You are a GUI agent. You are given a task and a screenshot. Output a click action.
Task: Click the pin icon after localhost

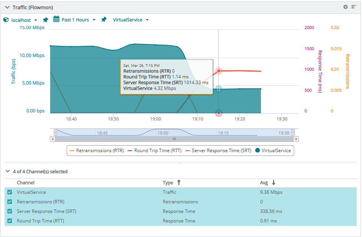[46, 20]
